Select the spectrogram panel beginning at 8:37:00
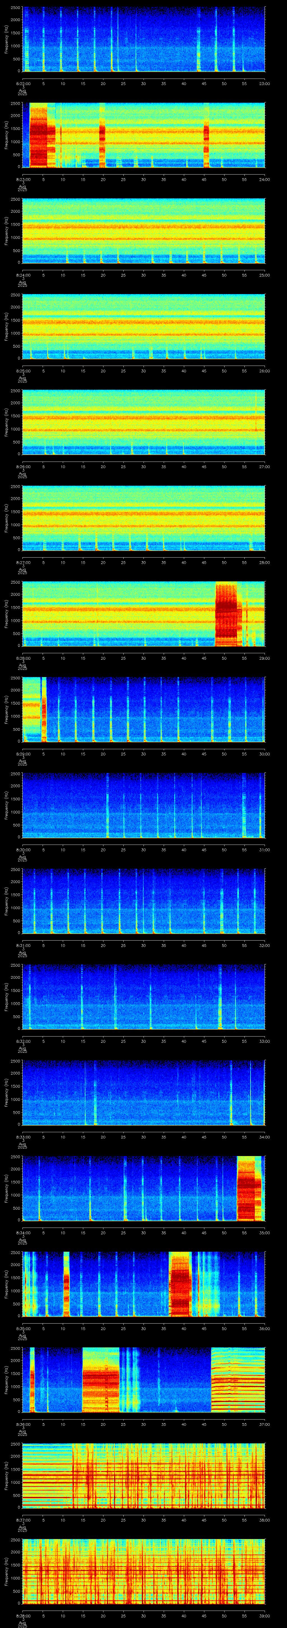This screenshot has width=287, height=1628. coord(143,1475)
